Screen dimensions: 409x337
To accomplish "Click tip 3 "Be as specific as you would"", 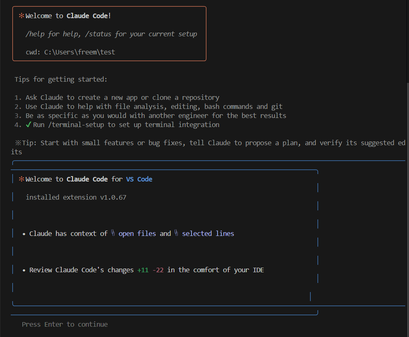I will point(156,116).
